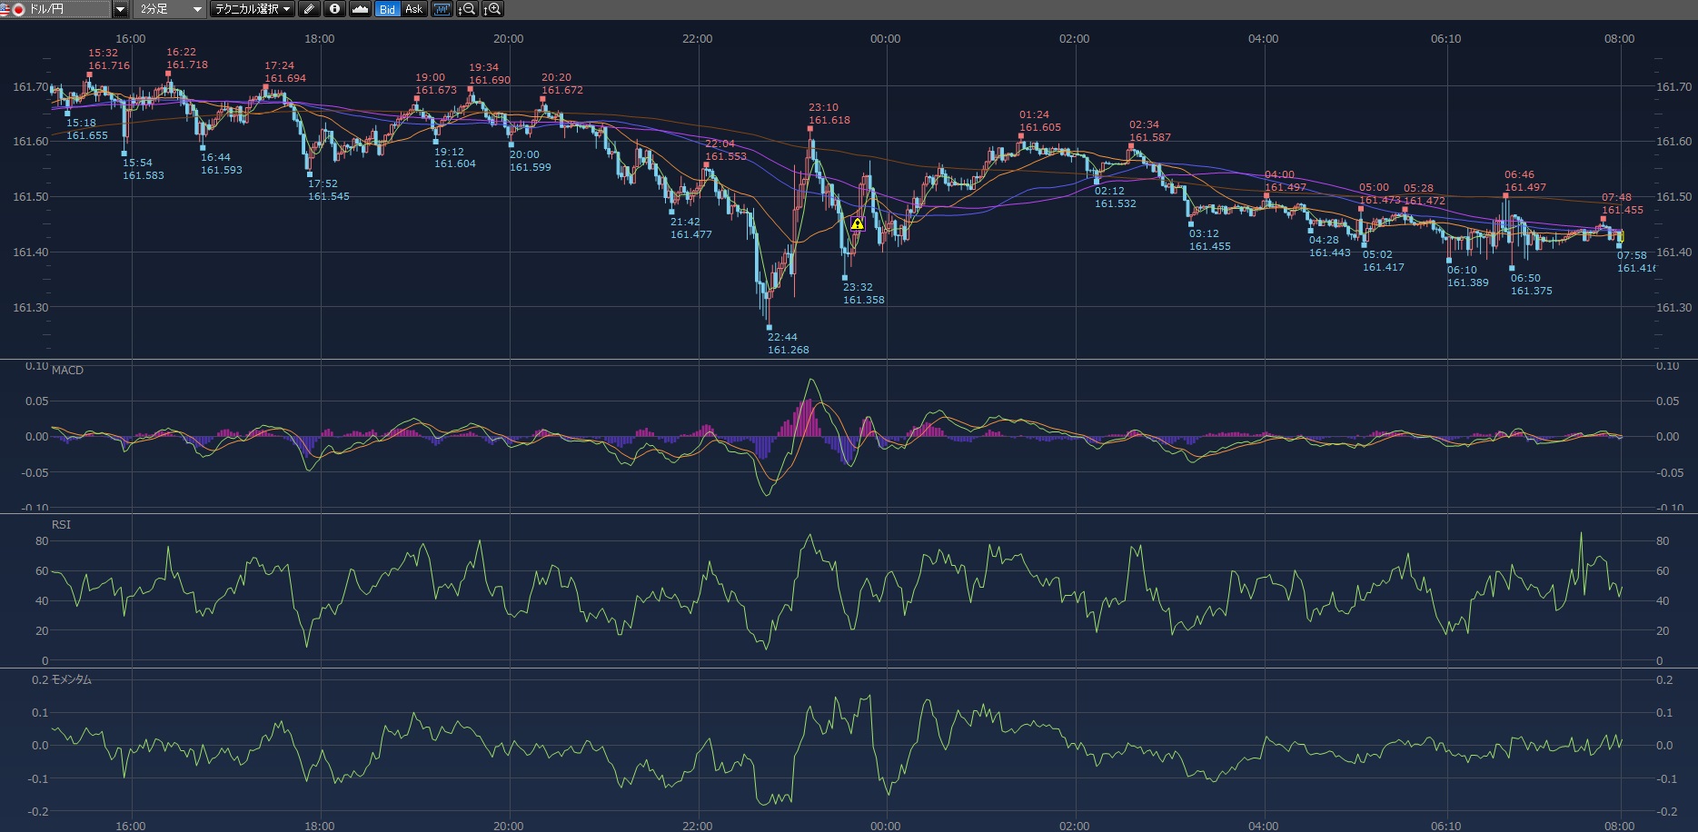Open the chart info icon

(334, 9)
